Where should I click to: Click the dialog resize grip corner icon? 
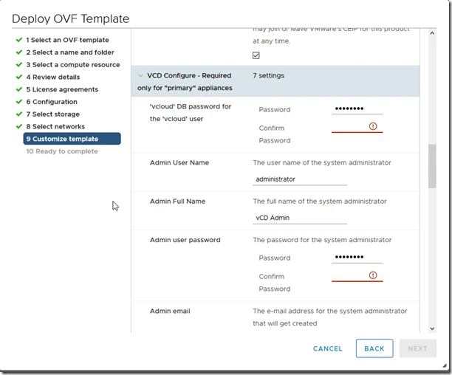coord(444,366)
